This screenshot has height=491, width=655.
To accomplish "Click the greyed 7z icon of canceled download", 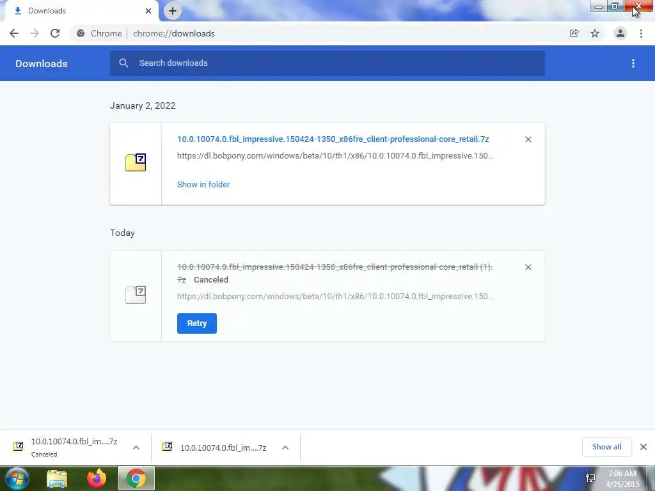I will click(x=136, y=294).
